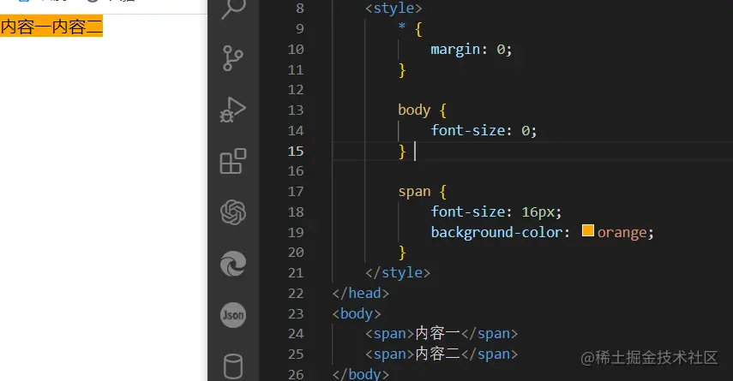Click line number 21 in the gutter
Screen dimensions: 733x381
pos(296,272)
